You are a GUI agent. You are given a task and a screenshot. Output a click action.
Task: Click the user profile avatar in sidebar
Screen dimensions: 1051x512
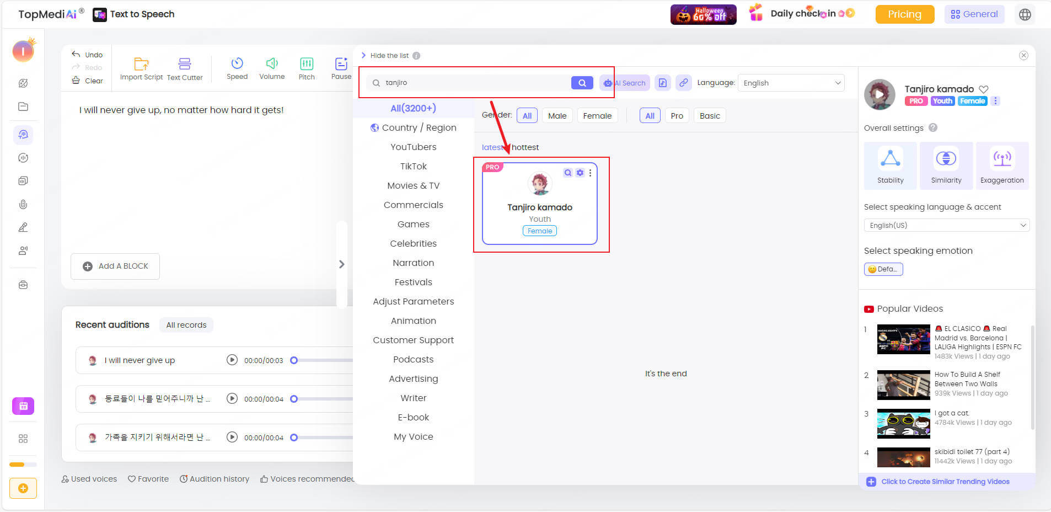[23, 51]
